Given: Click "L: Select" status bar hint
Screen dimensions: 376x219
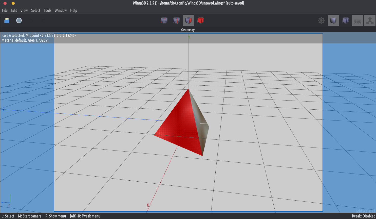Looking at the screenshot, I should click(x=8, y=216).
